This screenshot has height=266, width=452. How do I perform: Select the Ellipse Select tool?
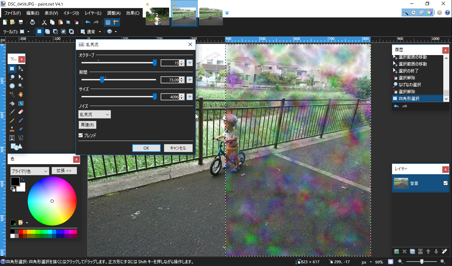pyautogui.click(x=12, y=86)
